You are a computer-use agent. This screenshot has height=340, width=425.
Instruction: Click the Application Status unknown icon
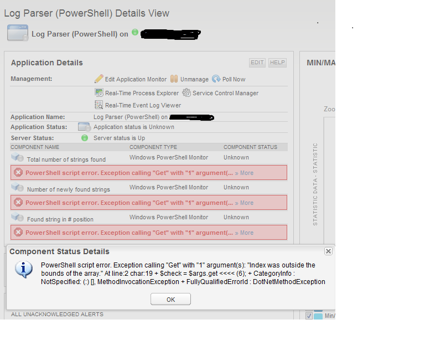click(84, 127)
